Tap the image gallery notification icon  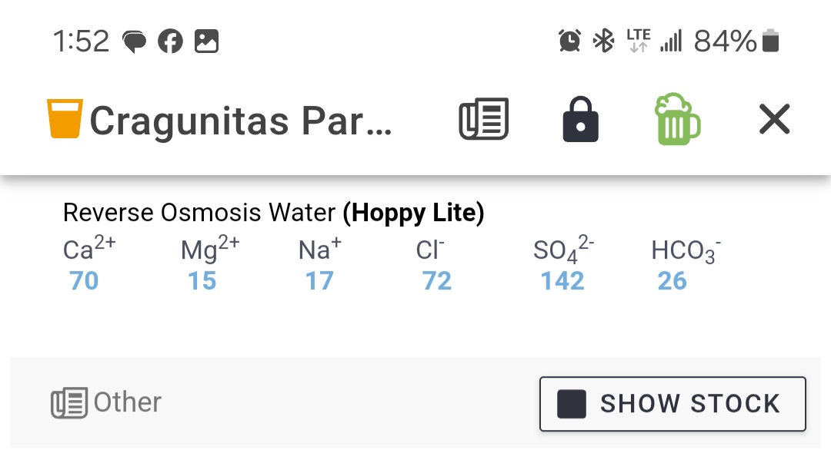206,41
